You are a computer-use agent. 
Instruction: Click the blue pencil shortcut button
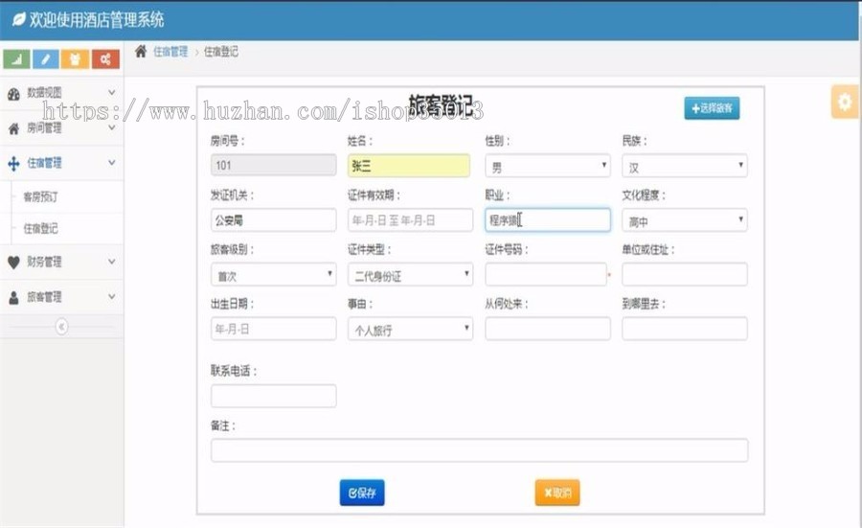coord(46,58)
